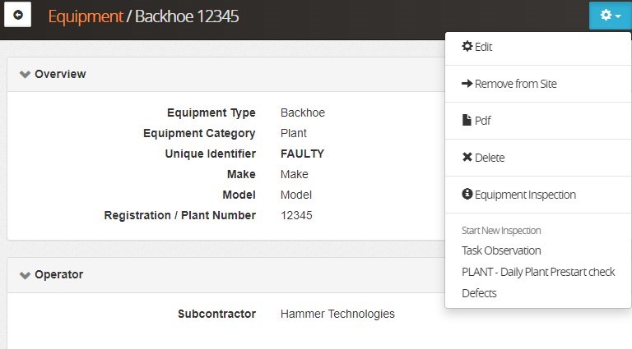Open Equipment Inspection menu item
The width and height of the screenshot is (632, 349).
(525, 195)
